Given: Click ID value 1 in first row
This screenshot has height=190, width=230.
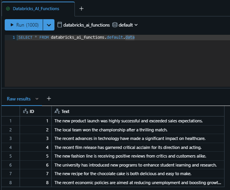Looking at the screenshot, I should 36,121.
